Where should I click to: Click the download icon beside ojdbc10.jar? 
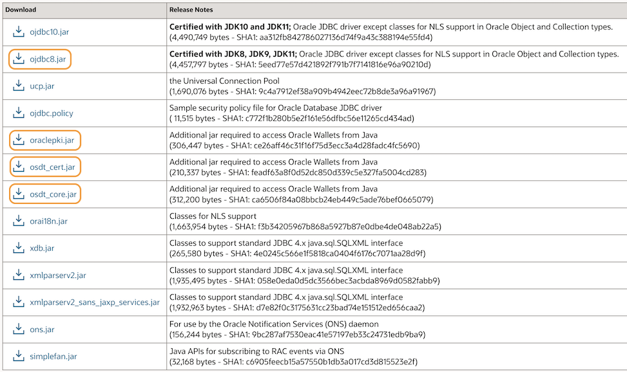(x=19, y=32)
